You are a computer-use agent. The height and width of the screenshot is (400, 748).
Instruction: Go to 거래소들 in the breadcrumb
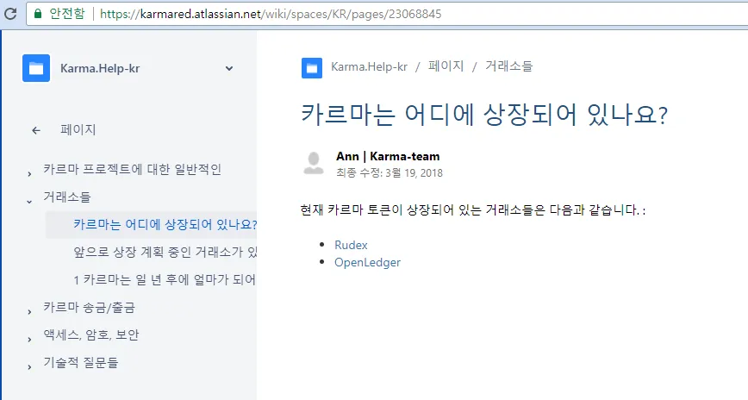(x=508, y=66)
